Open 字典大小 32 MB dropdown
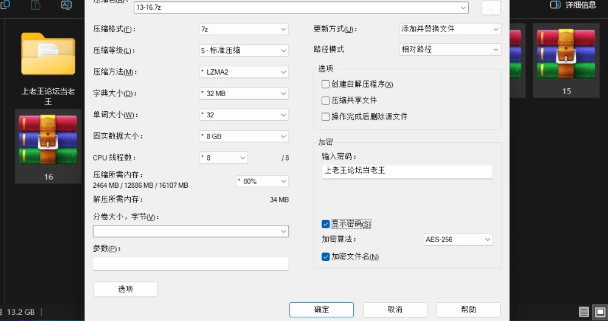Viewport: 608px width, 321px height. [x=244, y=94]
